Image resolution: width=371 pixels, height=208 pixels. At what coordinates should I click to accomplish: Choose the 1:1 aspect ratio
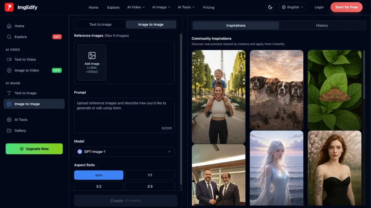click(150, 175)
